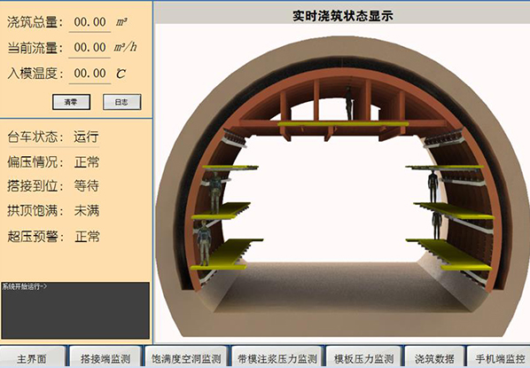Screen dimensions: 530x368
Task: Click the 浇筑总量 value field
Action: pos(90,22)
